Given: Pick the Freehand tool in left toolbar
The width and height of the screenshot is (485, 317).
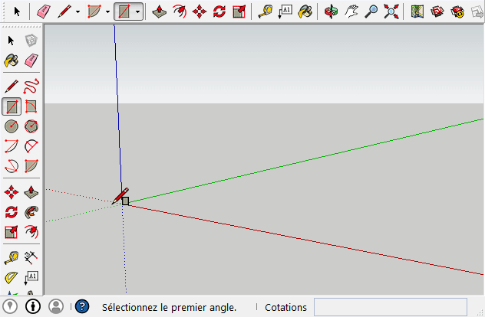Looking at the screenshot, I should pos(31,86).
